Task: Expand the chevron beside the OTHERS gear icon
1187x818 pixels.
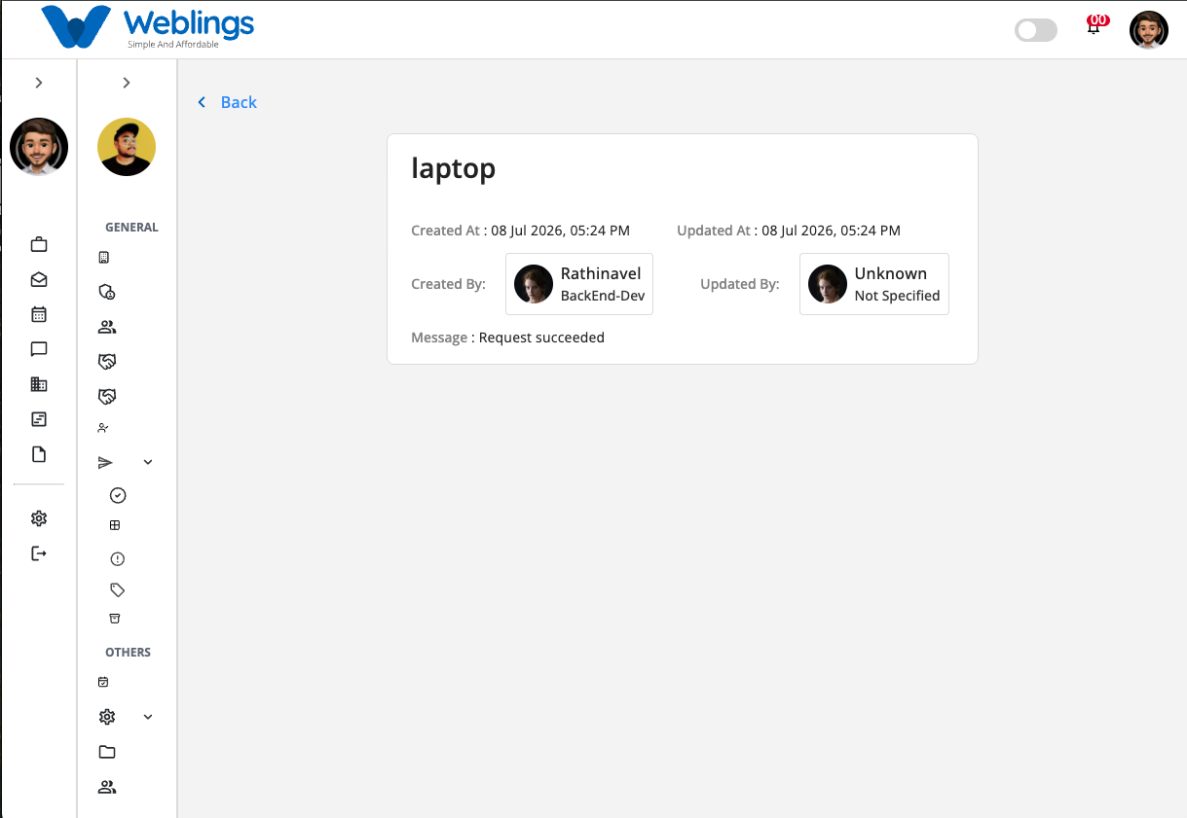Action: [x=148, y=717]
